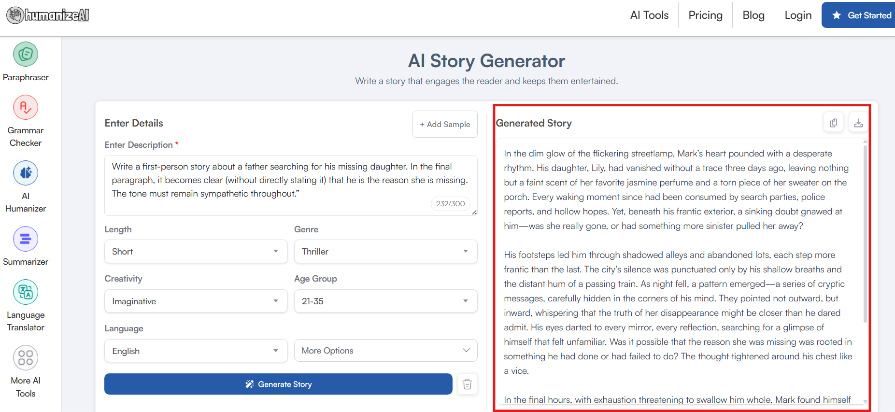
Task: Open the Length dropdown set to Short
Action: coord(196,252)
